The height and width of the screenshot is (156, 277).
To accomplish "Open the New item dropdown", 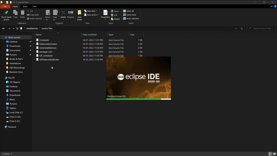I will coord(90,11).
